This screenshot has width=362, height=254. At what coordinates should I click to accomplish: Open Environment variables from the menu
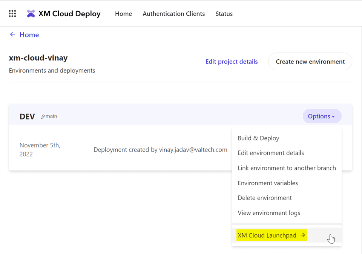click(x=268, y=183)
